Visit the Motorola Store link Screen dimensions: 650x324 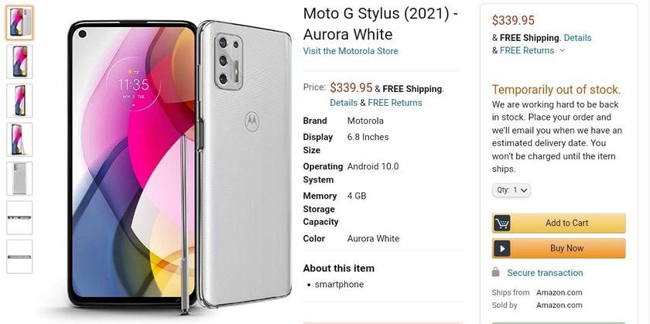[x=351, y=51]
